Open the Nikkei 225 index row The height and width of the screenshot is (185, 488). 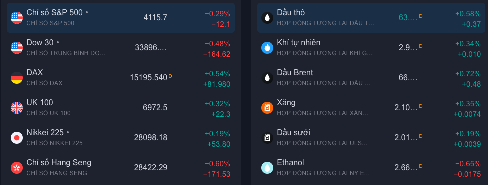[121, 138]
